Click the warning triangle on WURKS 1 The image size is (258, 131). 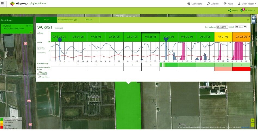[x=31, y=32]
